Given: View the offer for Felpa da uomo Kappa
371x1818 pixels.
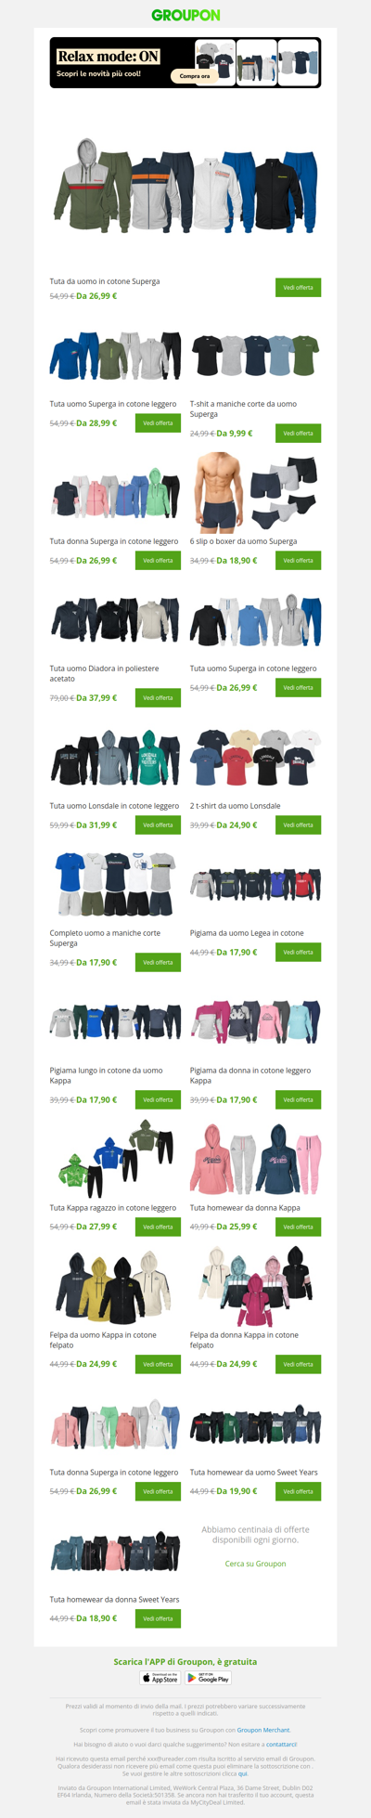Looking at the screenshot, I should click(158, 1365).
